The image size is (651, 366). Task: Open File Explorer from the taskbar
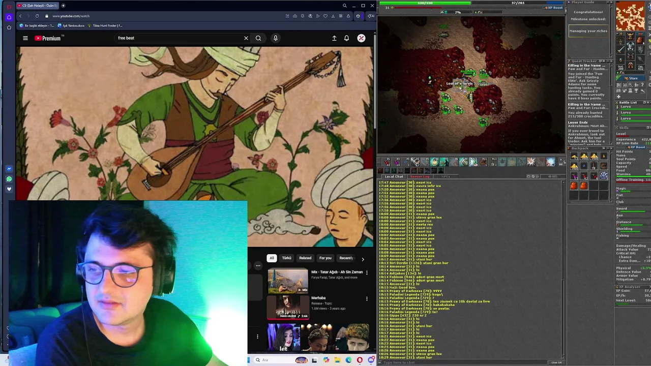point(337,360)
